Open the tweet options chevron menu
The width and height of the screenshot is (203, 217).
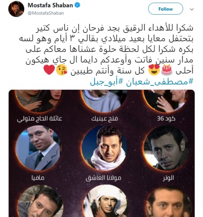192,9
